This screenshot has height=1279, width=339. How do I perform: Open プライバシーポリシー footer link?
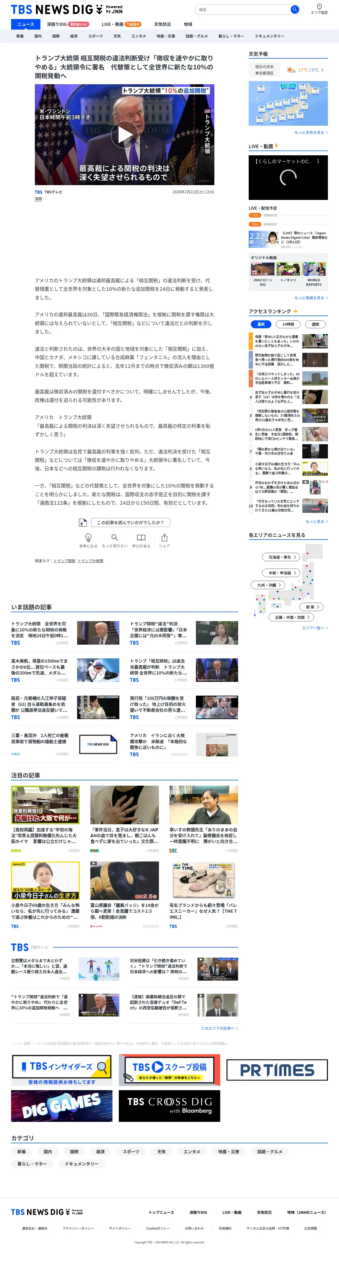click(78, 1228)
